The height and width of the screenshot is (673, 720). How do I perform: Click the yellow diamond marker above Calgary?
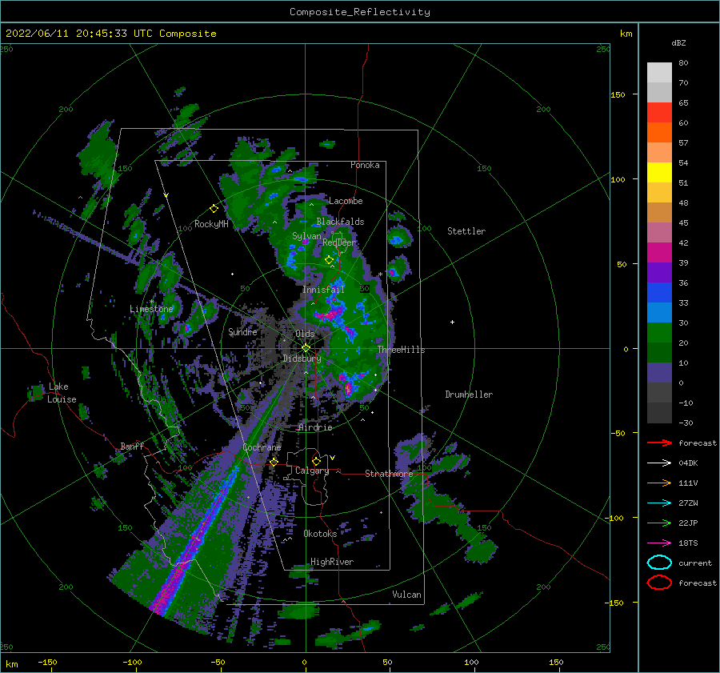click(x=316, y=461)
